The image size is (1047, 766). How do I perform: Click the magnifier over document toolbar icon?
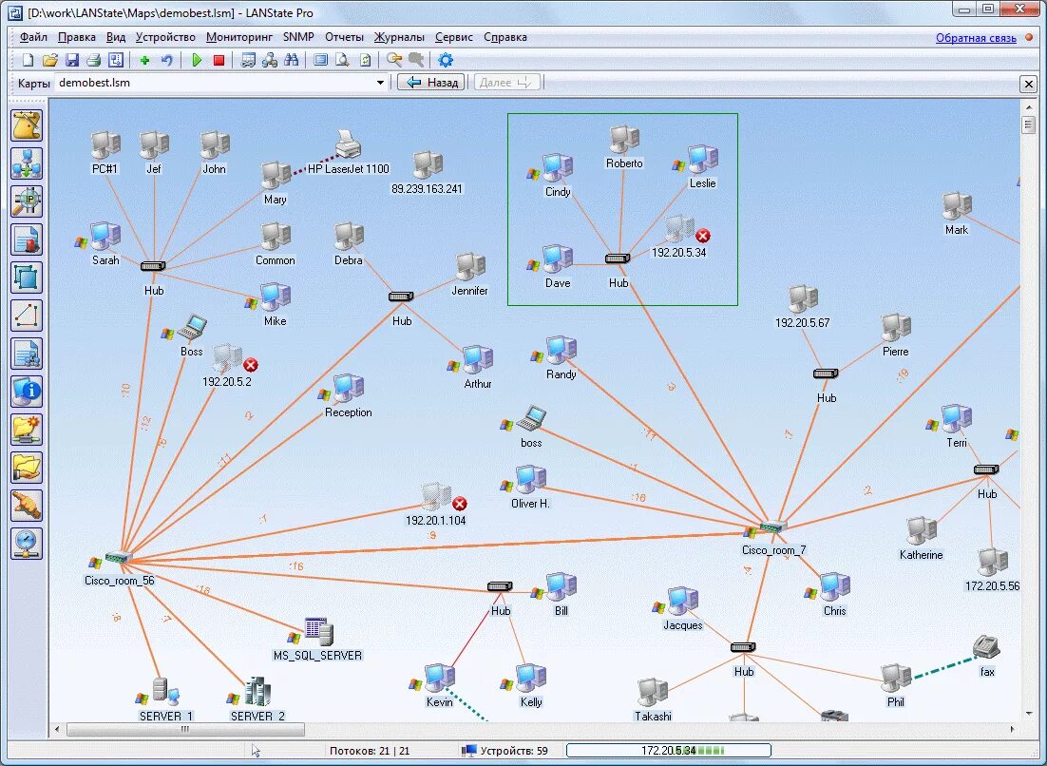[x=343, y=60]
